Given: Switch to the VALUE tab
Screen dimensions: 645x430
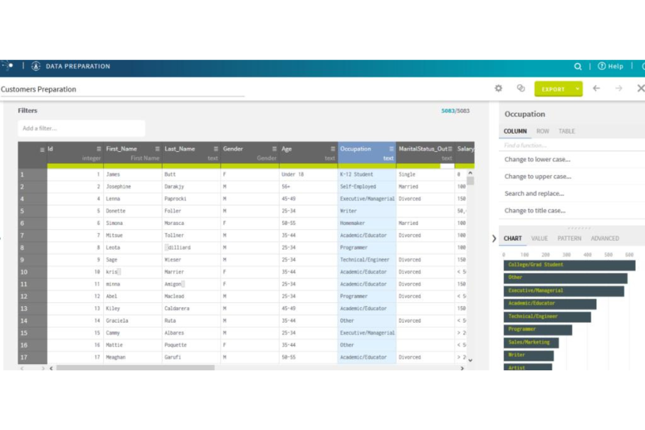Looking at the screenshot, I should tap(539, 238).
